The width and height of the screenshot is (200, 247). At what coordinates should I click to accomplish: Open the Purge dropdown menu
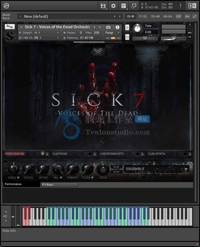point(112,33)
